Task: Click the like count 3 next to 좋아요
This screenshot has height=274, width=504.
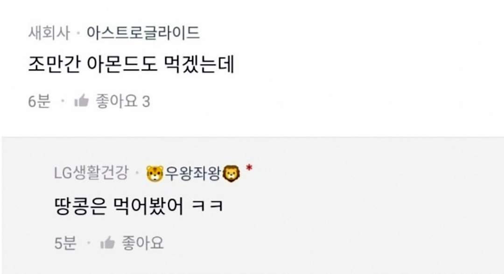Action: [x=146, y=102]
